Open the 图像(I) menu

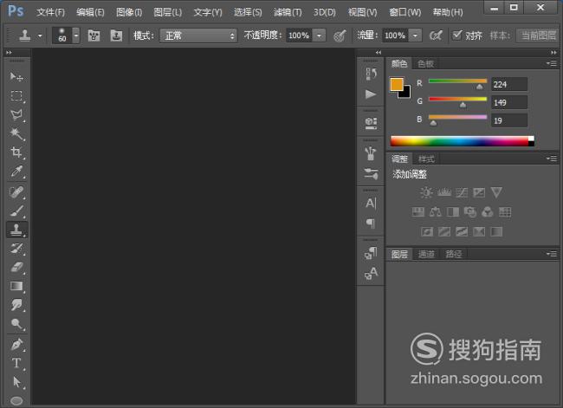click(129, 13)
